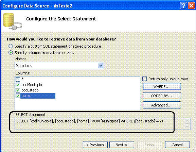Uncheck the codMunicipio column checkbox
This screenshot has height=152, width=196.
18,85
